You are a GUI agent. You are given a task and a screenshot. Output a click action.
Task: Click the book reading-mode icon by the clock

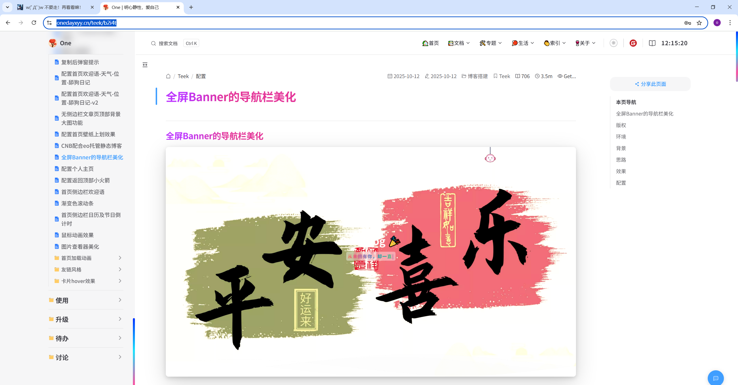point(652,43)
